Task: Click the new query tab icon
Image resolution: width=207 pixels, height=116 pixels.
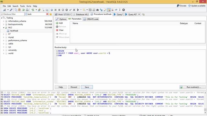Action: [x=143, y=15]
